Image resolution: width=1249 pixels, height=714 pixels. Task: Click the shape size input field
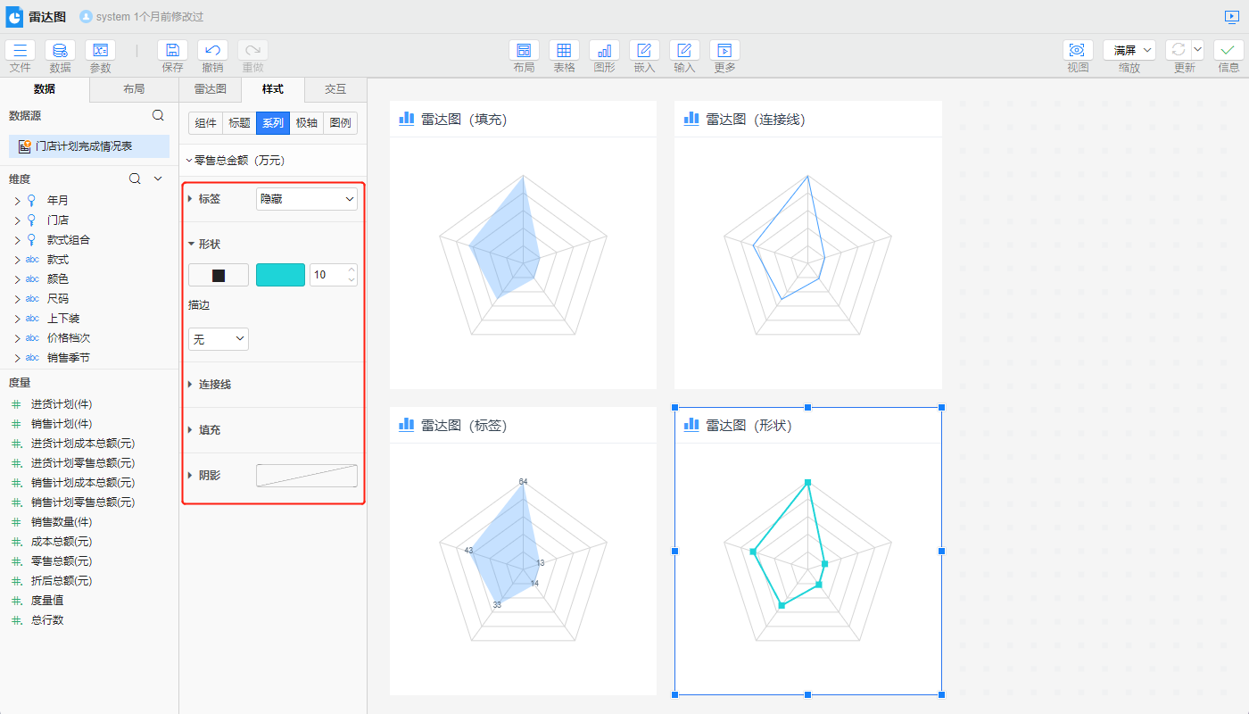tap(327, 275)
